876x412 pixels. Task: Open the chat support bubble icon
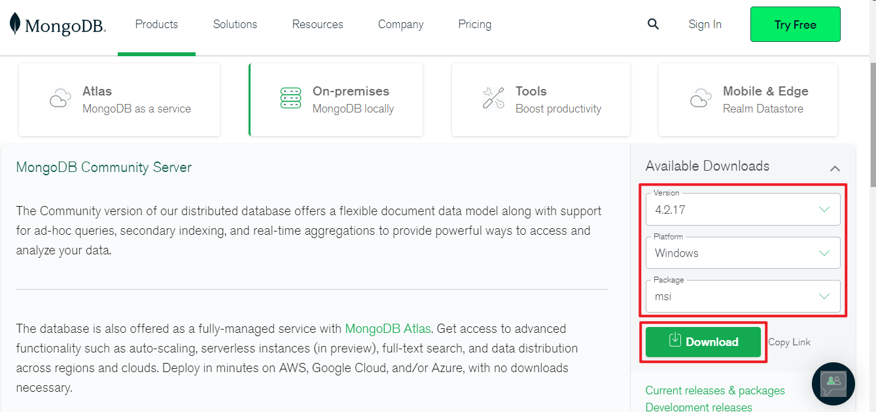point(833,384)
